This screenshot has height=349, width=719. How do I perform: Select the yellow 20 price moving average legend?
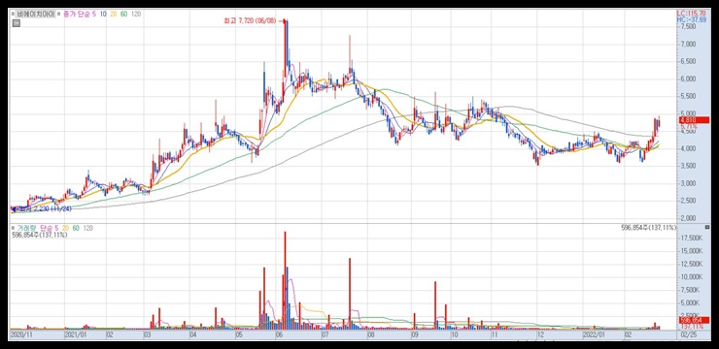114,14
